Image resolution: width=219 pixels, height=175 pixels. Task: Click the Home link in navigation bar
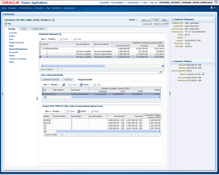point(4,8)
